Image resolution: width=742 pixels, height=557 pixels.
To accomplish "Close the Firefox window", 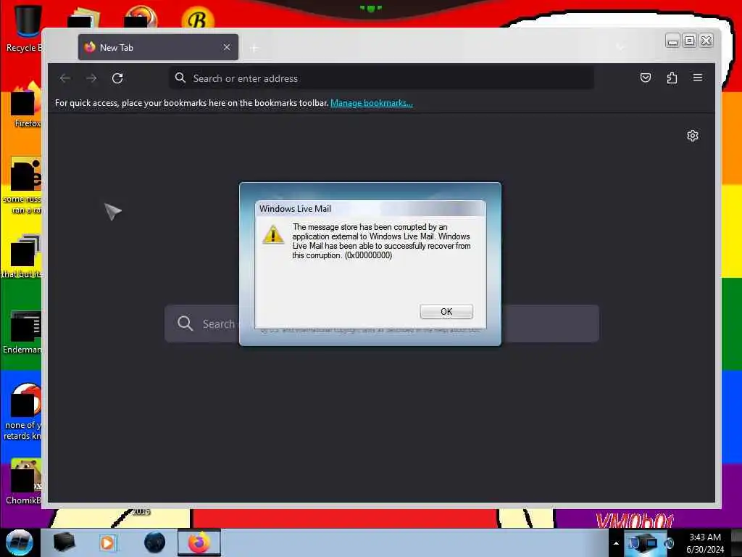I will (706, 41).
